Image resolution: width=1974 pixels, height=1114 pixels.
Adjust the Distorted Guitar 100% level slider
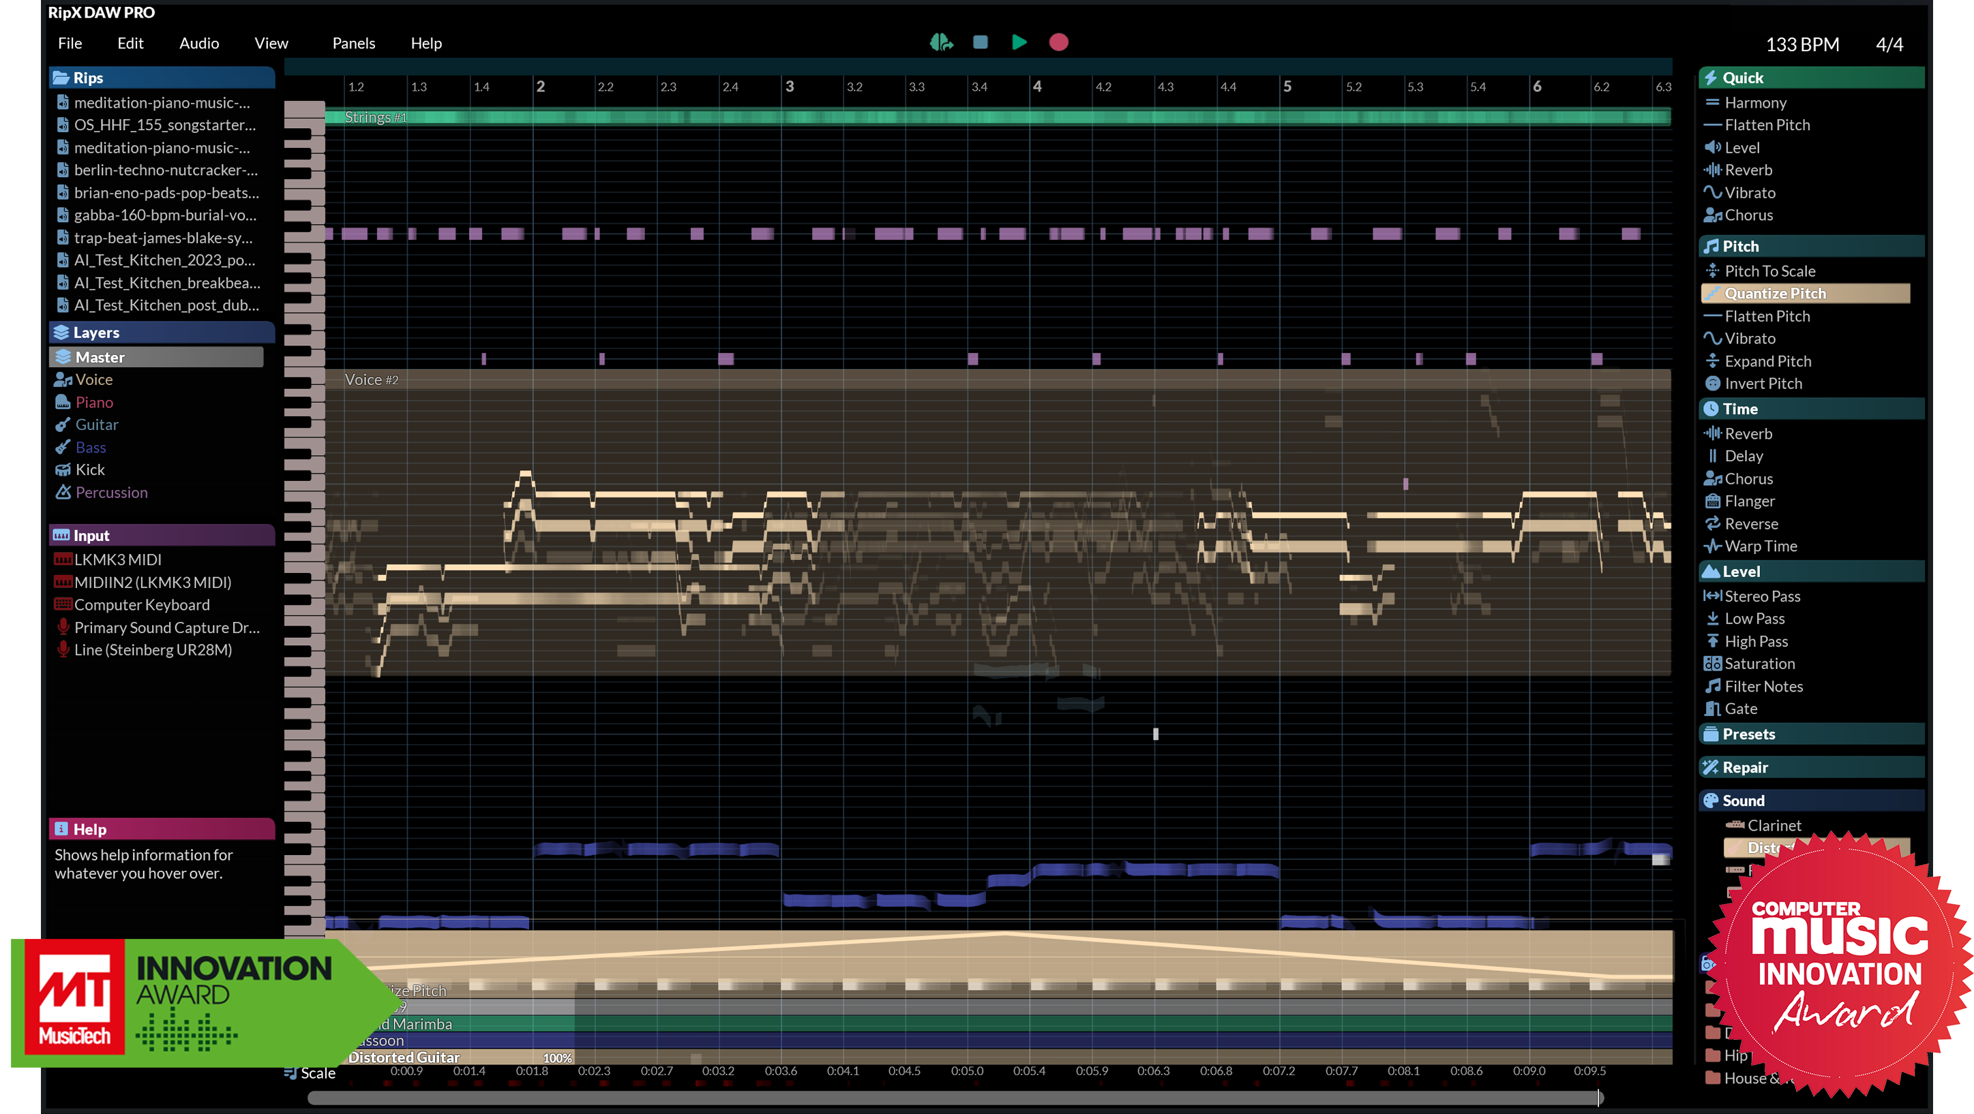(557, 1057)
